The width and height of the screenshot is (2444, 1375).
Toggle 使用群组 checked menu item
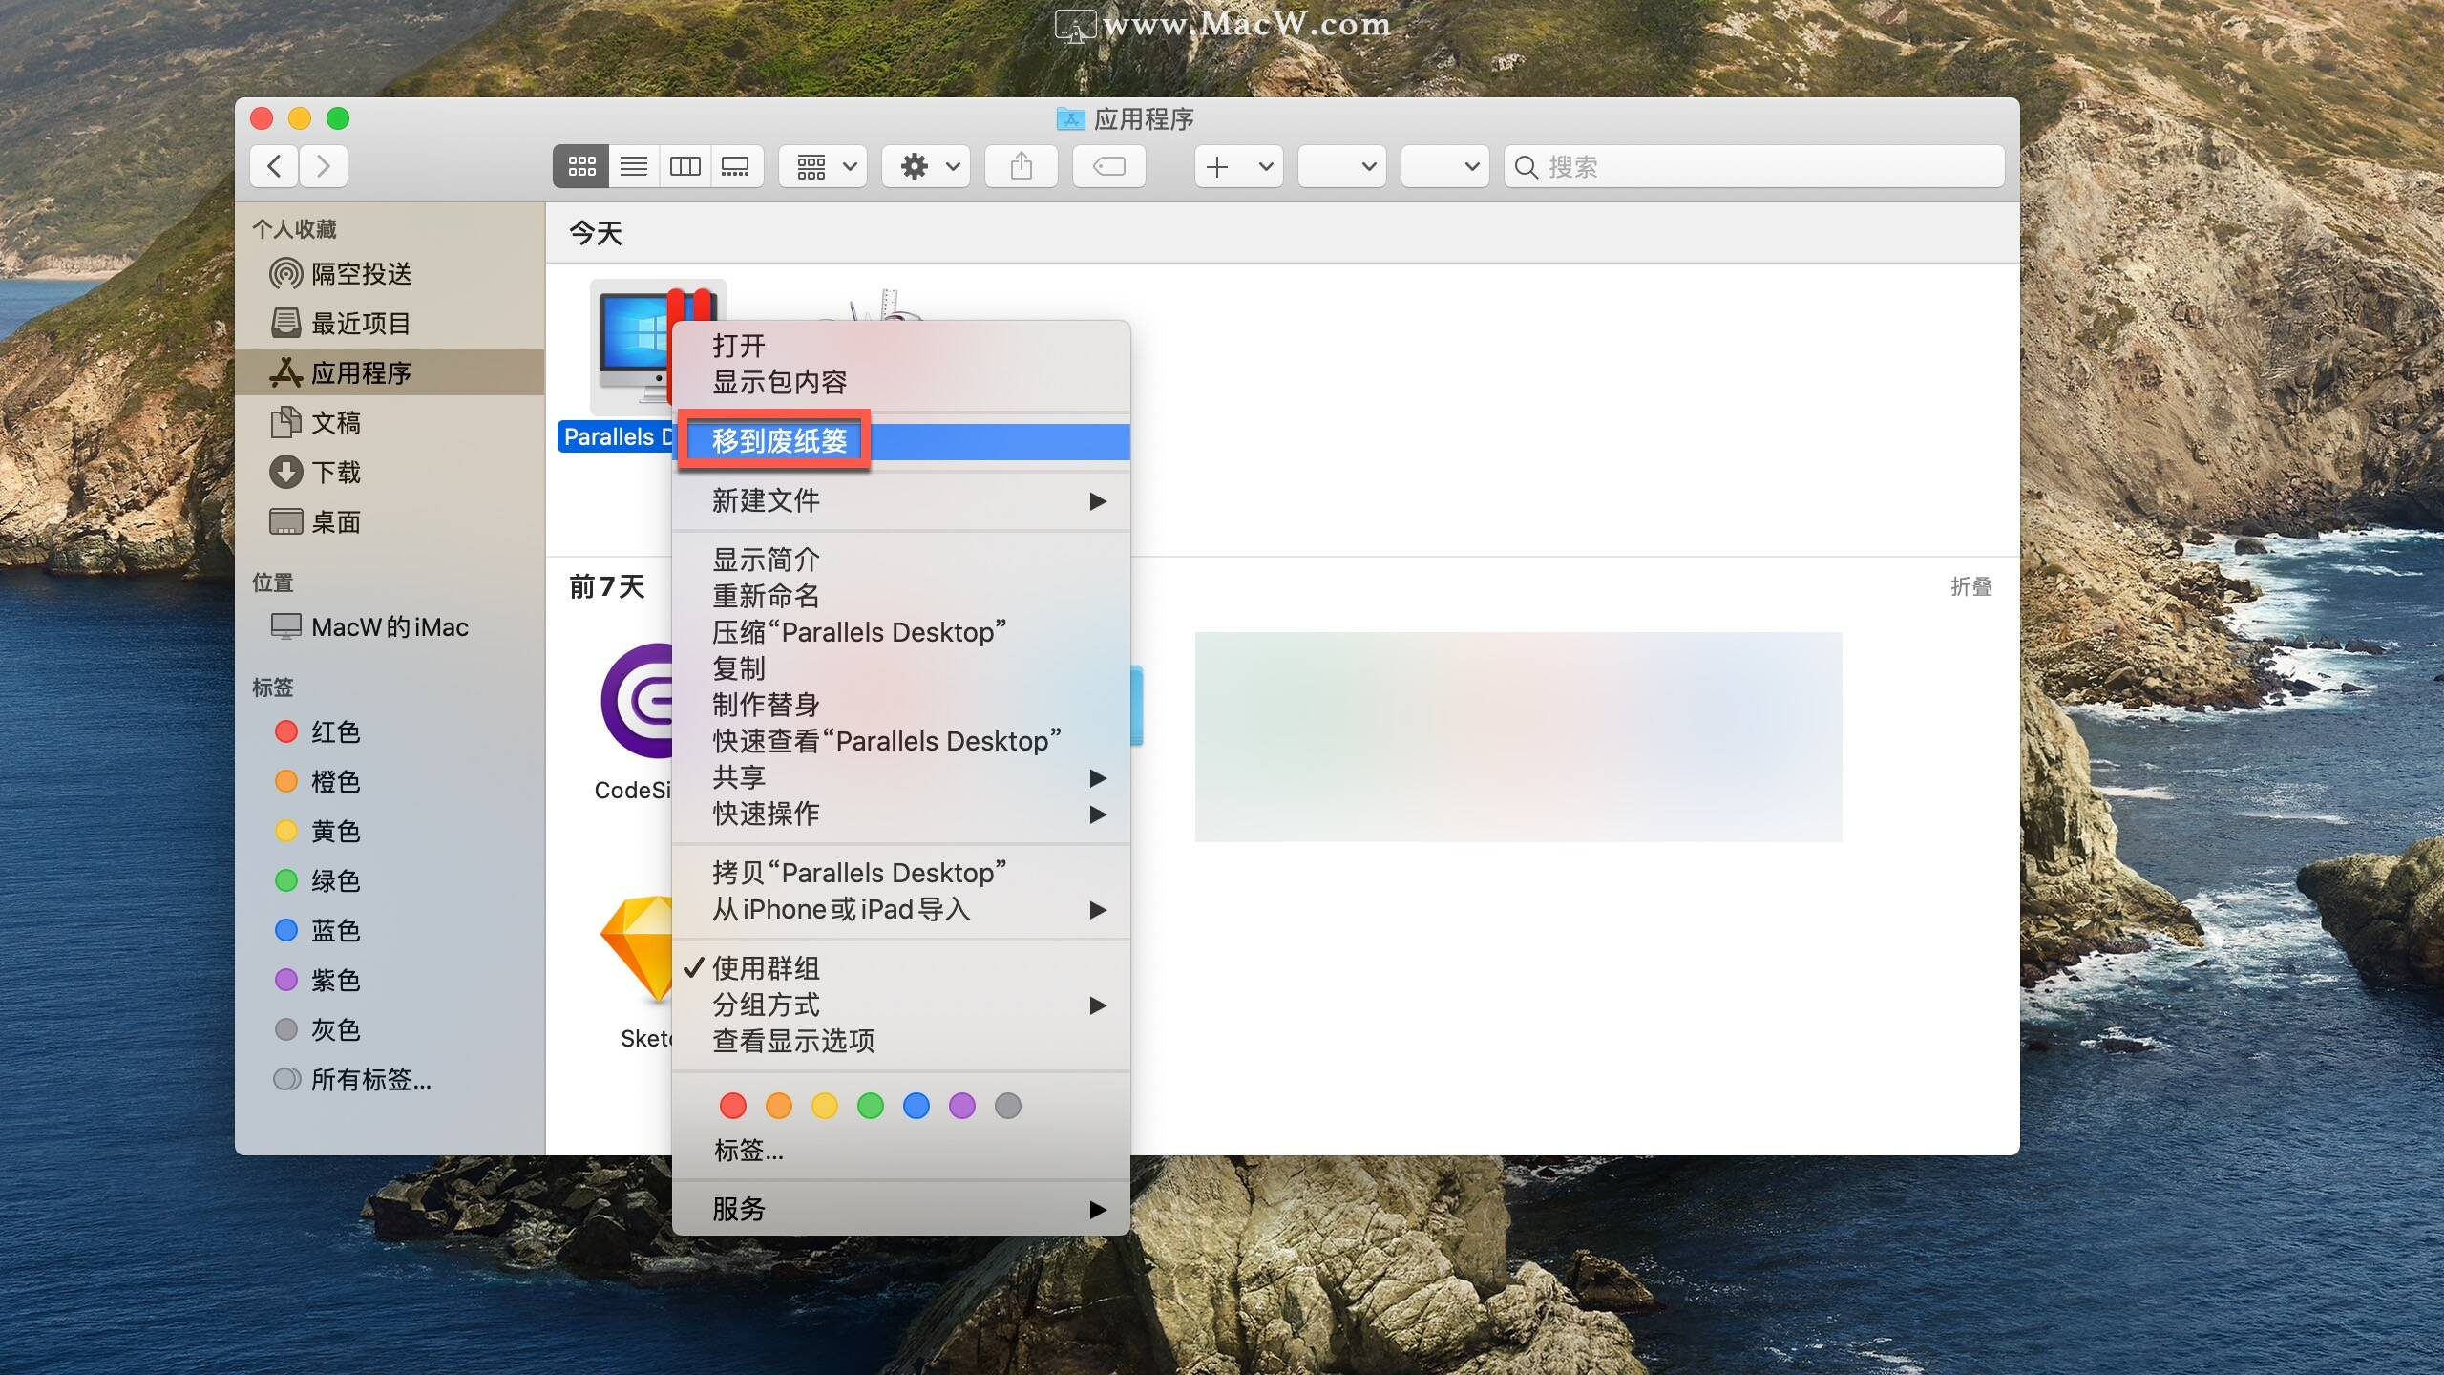(x=766, y=968)
